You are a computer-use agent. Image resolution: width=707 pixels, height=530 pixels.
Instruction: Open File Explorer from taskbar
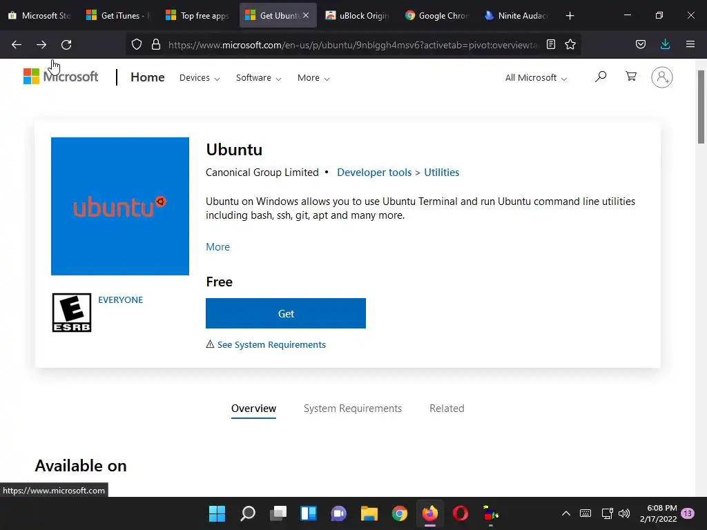tap(369, 513)
